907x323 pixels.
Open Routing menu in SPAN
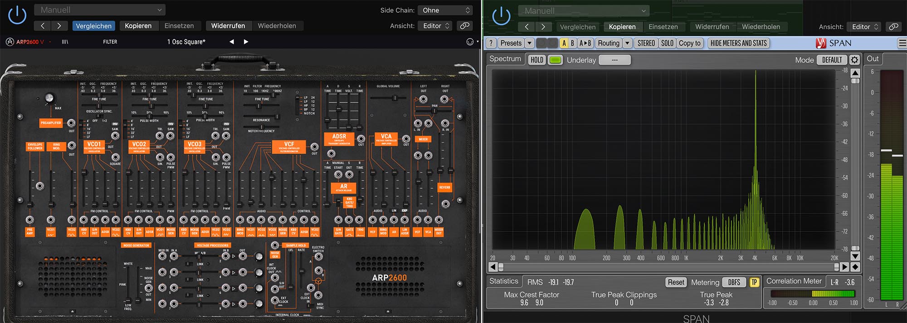click(x=608, y=43)
